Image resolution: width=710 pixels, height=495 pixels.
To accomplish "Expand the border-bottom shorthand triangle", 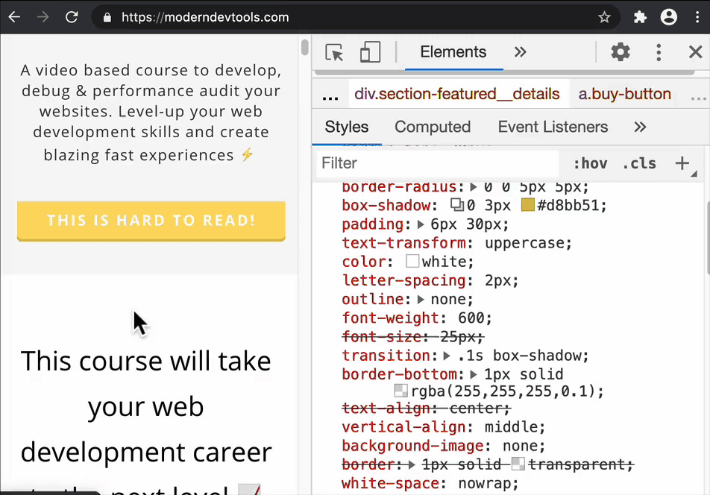I will tap(474, 374).
